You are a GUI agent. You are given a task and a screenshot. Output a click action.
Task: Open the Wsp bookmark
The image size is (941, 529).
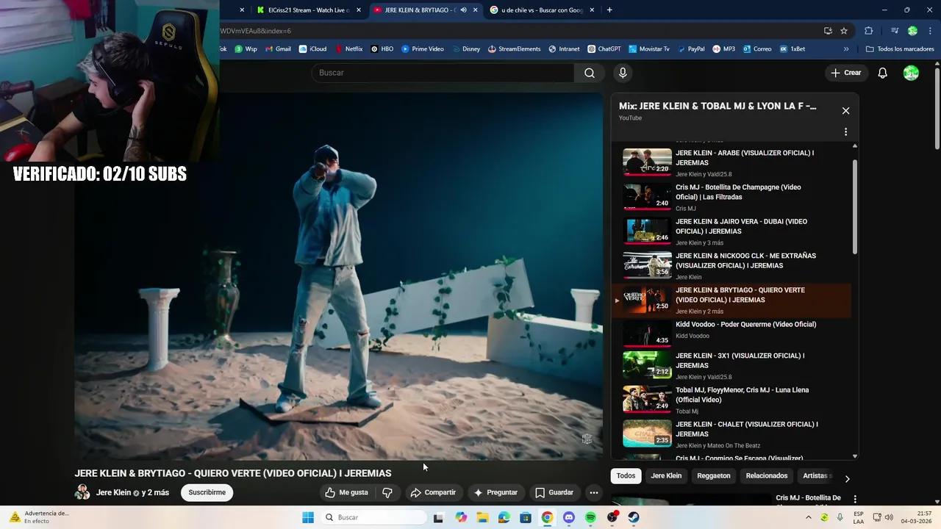click(x=246, y=49)
